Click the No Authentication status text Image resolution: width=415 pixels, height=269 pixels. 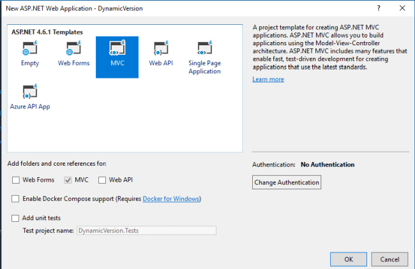click(328, 164)
